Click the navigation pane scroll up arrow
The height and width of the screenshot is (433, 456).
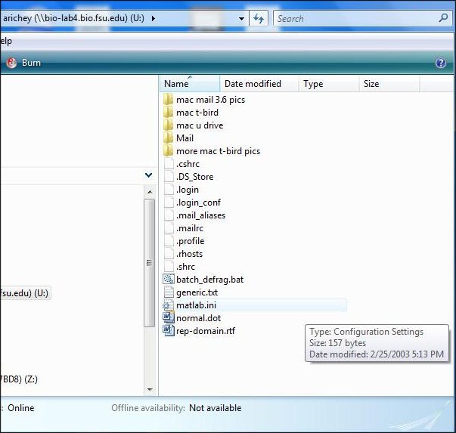(x=150, y=192)
